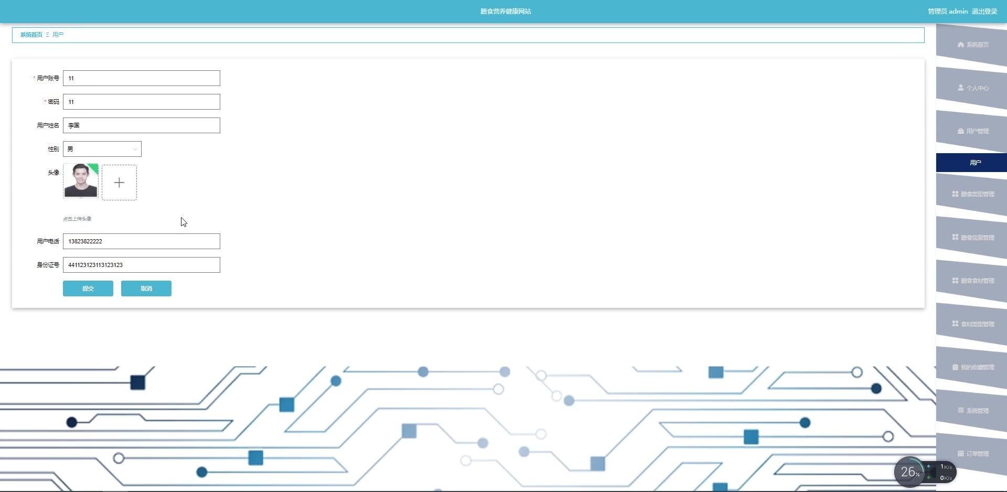Open the 订单管理 sidebar item
This screenshot has height=492, width=1007.
click(x=972, y=454)
